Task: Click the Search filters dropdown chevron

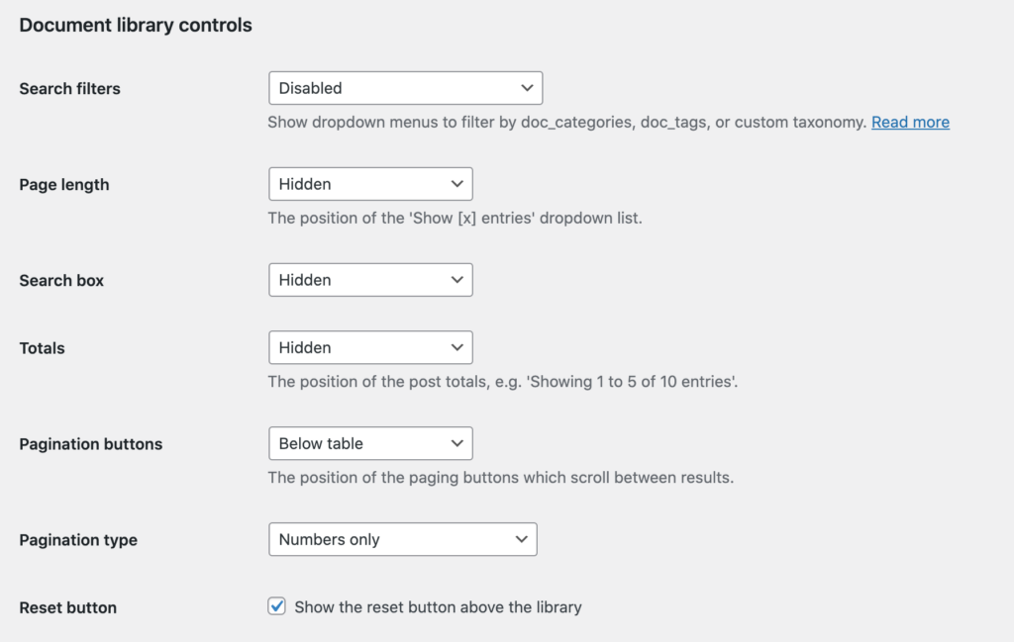Action: coord(527,88)
